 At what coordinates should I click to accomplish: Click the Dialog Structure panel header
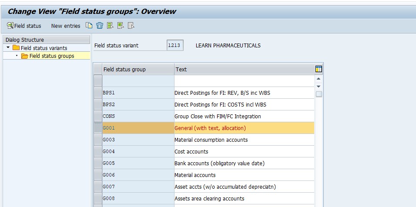47,40
